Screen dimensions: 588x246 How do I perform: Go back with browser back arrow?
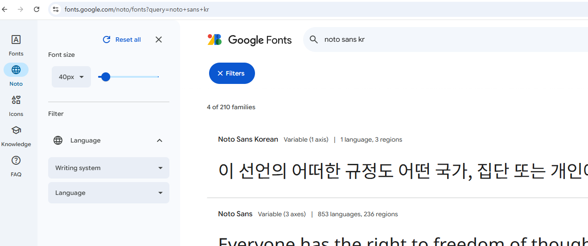coord(5,9)
